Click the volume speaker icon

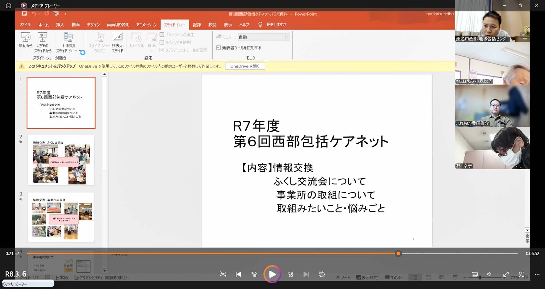coord(489,274)
